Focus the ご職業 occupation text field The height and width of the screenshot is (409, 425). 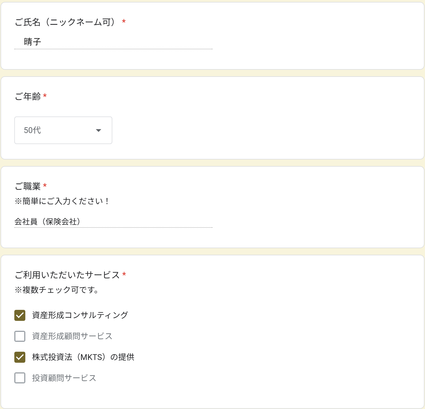[113, 222]
